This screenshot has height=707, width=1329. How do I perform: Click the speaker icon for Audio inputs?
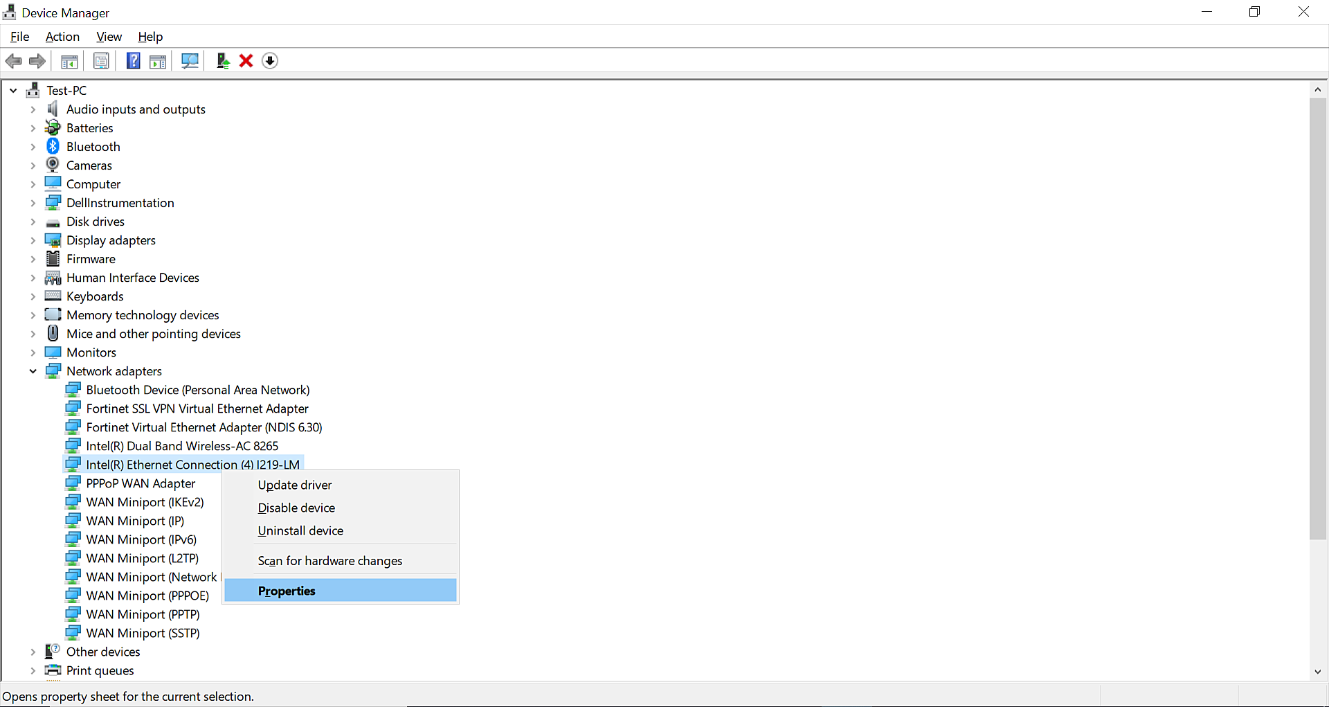pyautogui.click(x=53, y=109)
